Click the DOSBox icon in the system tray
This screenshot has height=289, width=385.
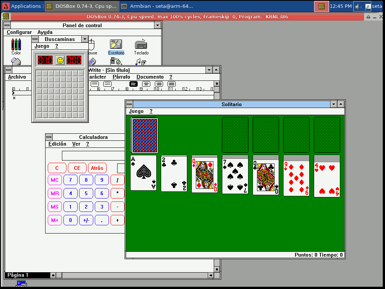322,6
